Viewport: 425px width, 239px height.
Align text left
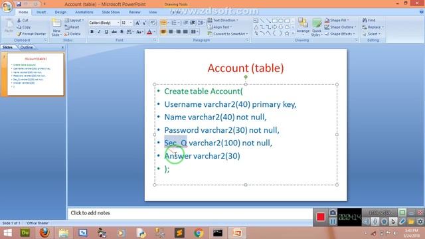(x=163, y=32)
